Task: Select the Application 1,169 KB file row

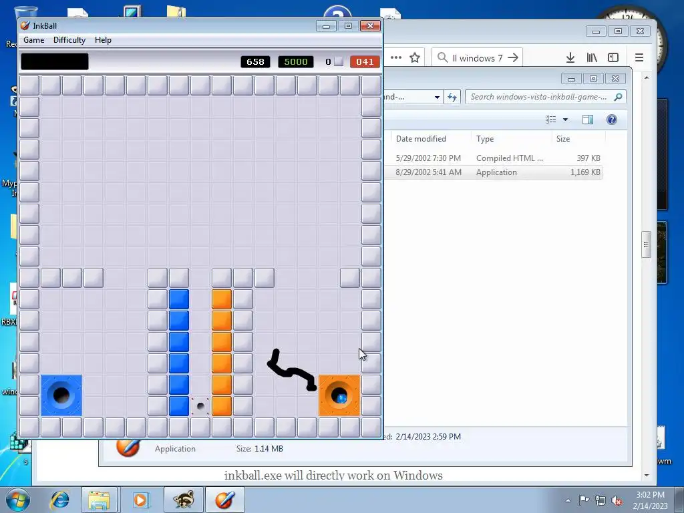Action: coord(495,172)
